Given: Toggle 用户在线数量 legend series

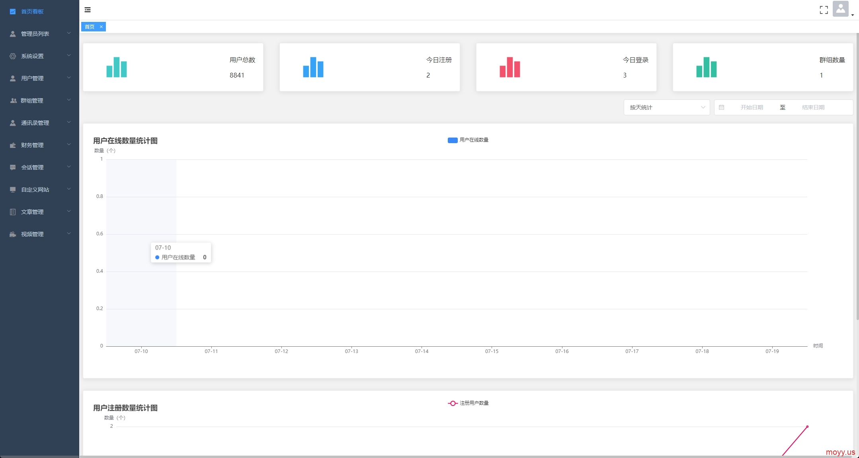Looking at the screenshot, I should pos(468,140).
